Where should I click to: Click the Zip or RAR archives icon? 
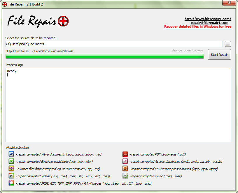click(11, 169)
